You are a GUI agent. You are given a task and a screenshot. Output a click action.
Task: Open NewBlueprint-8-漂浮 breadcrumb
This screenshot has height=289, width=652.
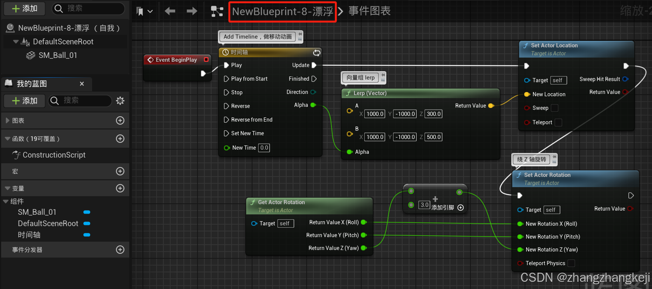[x=282, y=12]
